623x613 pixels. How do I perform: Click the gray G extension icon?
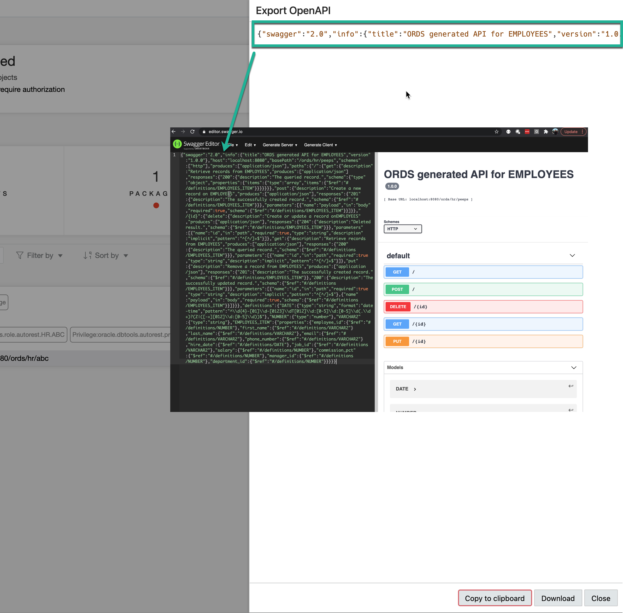[536, 132]
